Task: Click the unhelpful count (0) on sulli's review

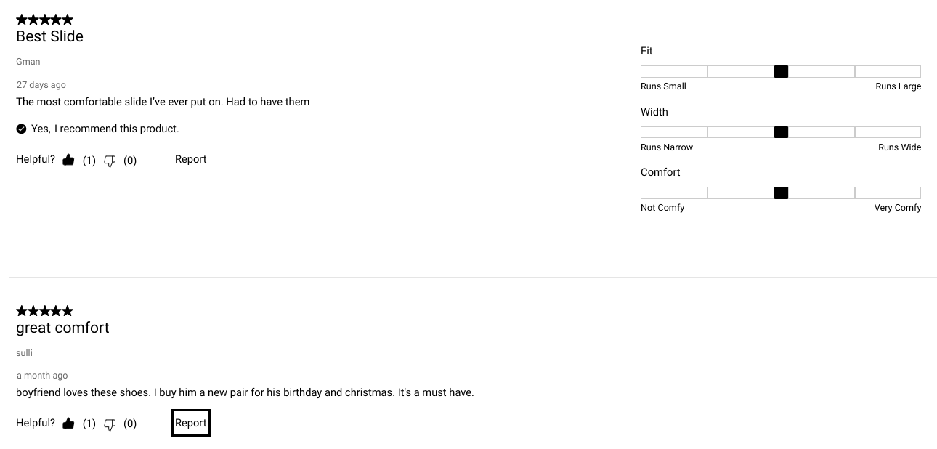Action: 130,424
